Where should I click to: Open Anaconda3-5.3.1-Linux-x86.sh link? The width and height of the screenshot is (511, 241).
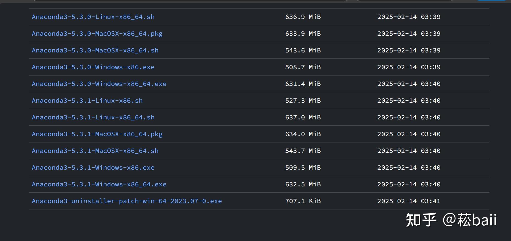[87, 100]
